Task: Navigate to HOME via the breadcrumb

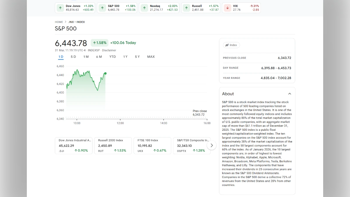Action: tap(59, 22)
